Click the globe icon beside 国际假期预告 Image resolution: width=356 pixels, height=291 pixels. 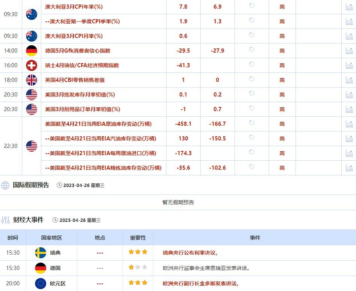(x=5, y=185)
